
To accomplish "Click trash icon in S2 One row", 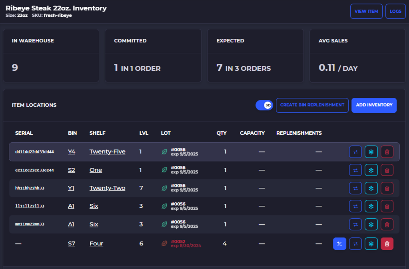I will (x=387, y=170).
